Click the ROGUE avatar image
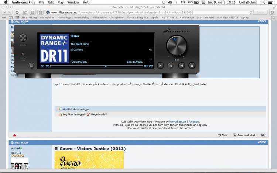The width and height of the screenshot is (277, 173). point(20,163)
